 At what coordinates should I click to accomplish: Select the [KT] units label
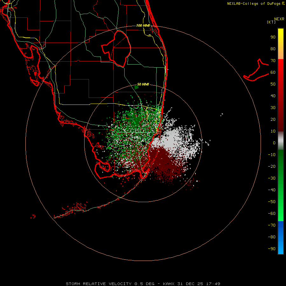click(271, 22)
